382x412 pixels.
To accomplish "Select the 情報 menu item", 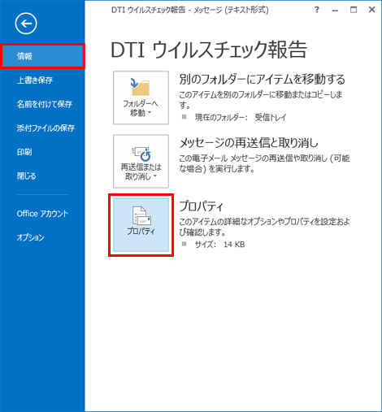I will (x=43, y=56).
